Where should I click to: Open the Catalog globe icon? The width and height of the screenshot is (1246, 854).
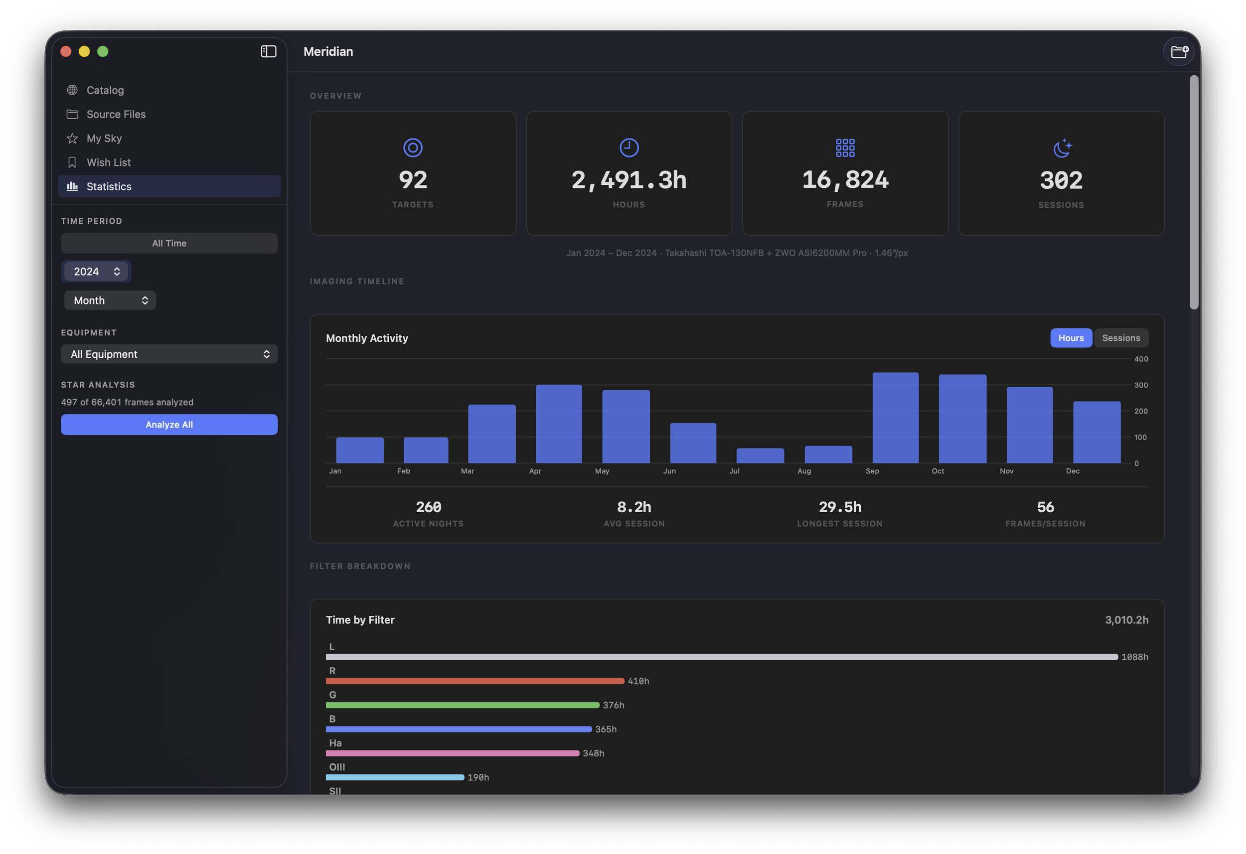click(x=72, y=90)
